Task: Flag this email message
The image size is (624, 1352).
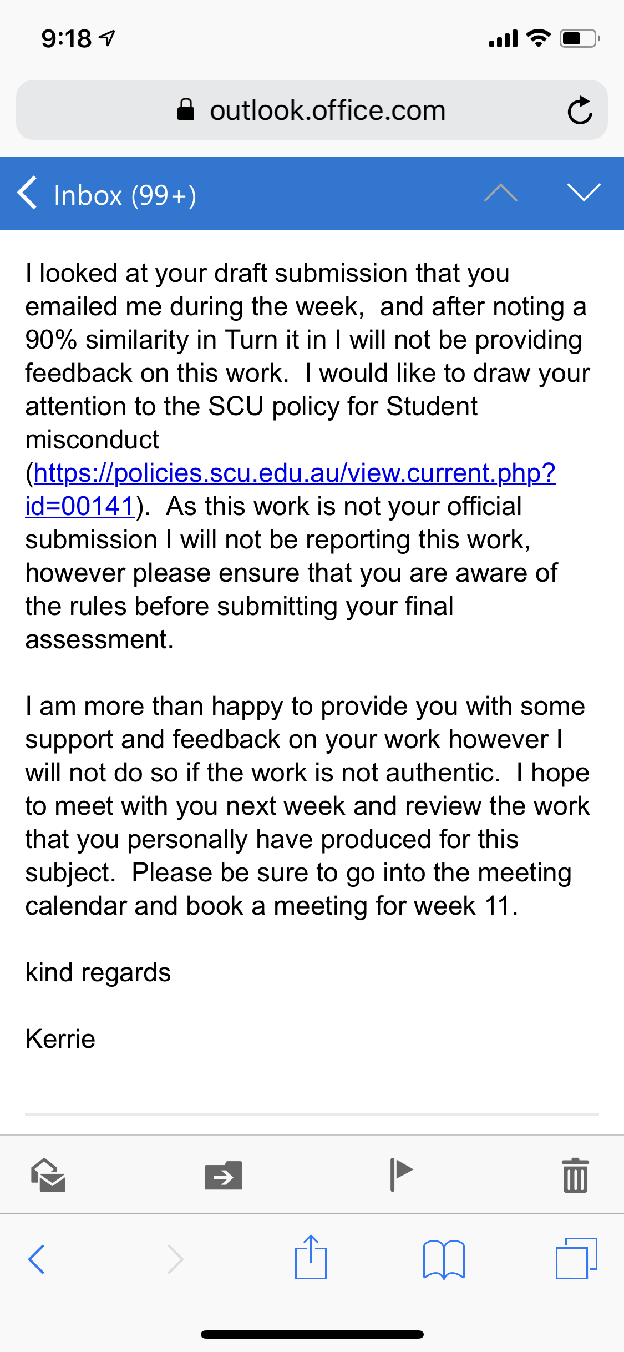Action: pos(401,1174)
